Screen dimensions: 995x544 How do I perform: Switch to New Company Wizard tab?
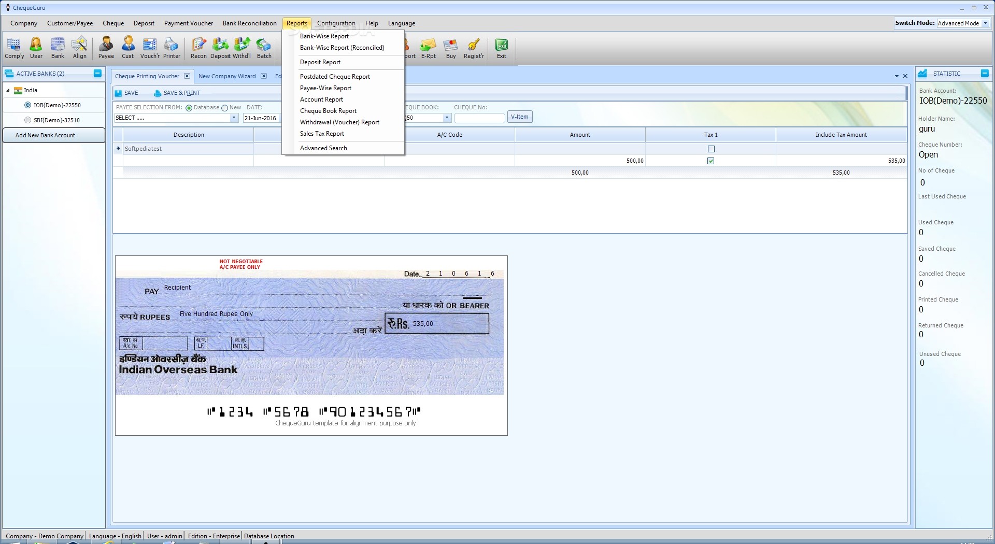227,76
